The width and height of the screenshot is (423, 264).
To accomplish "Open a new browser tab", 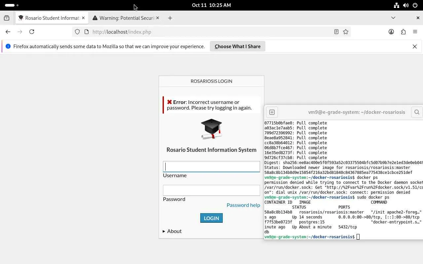I will [170, 18].
